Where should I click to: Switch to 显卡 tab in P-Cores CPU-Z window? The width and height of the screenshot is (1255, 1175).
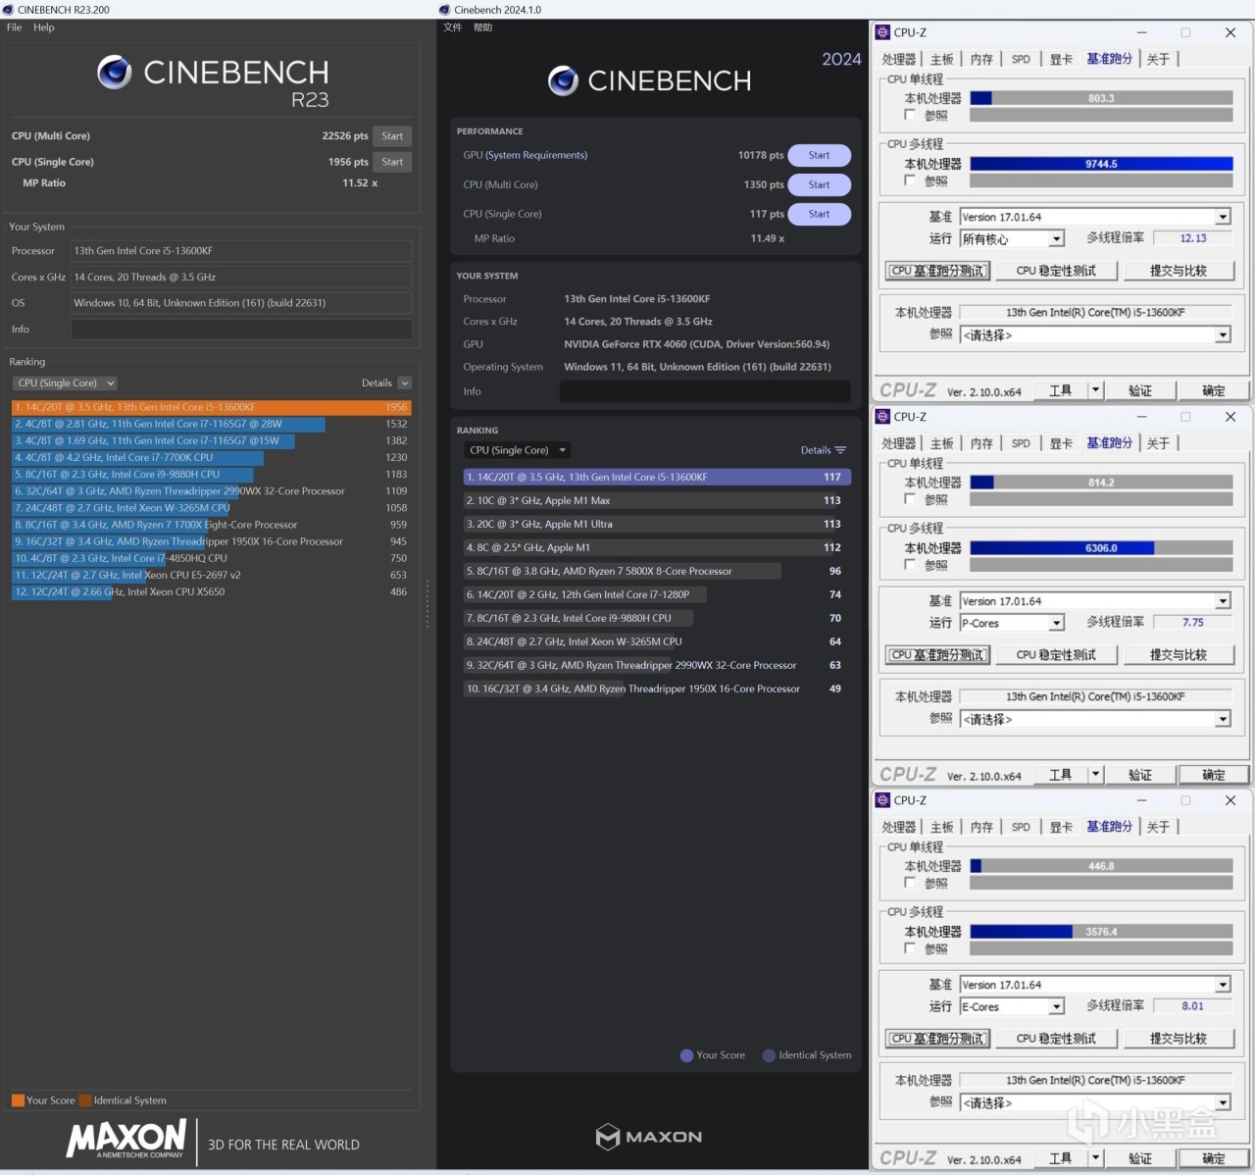[x=1061, y=444]
